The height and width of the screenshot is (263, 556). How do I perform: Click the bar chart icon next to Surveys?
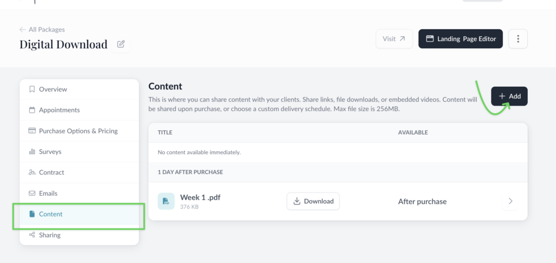point(32,152)
